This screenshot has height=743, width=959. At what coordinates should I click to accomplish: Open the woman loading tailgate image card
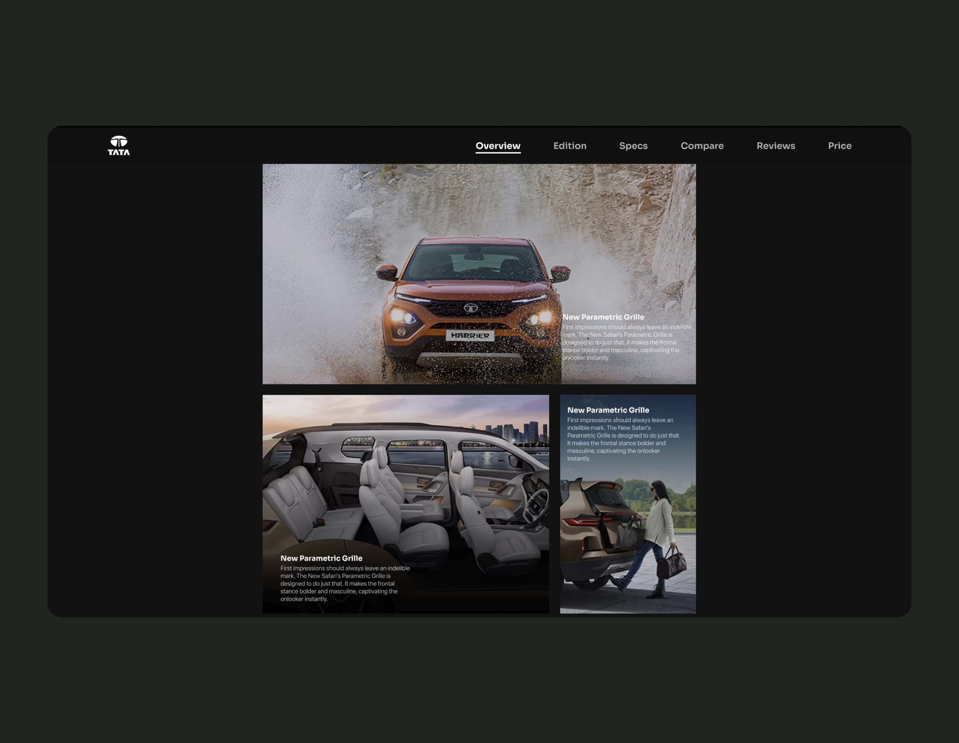tap(628, 504)
